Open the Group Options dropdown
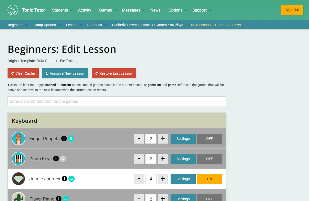 point(47,25)
